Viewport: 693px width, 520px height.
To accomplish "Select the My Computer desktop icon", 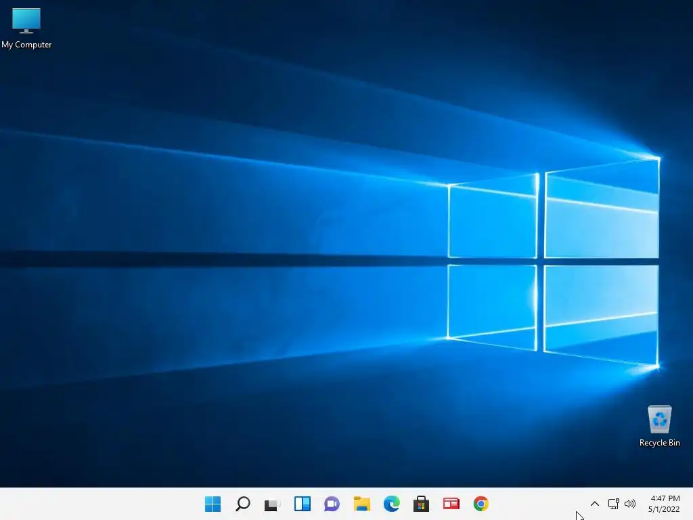I will (26, 27).
